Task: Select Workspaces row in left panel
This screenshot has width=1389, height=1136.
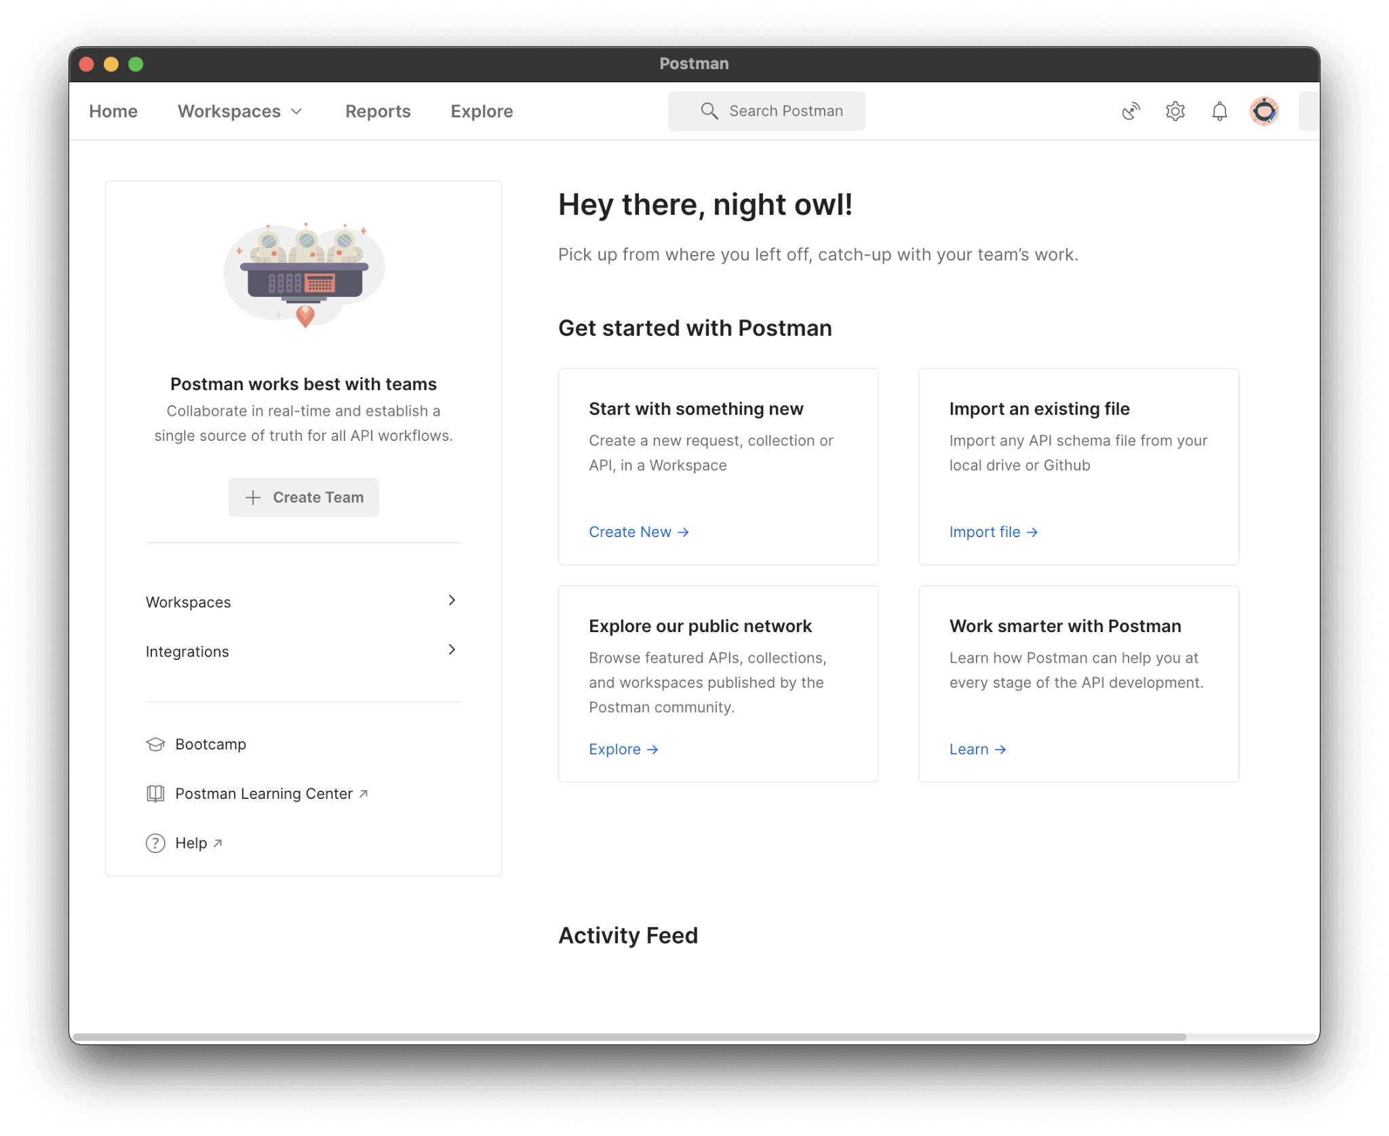Action: [303, 602]
